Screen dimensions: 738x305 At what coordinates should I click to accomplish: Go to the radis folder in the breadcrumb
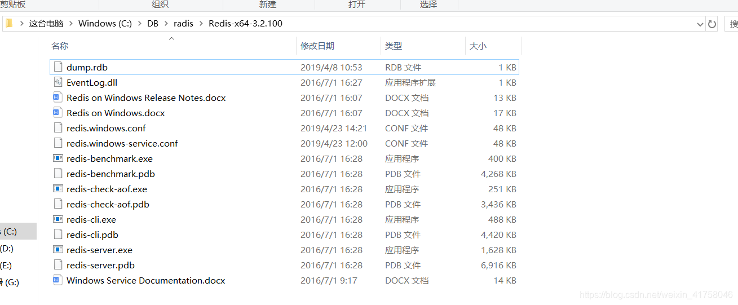[183, 24]
